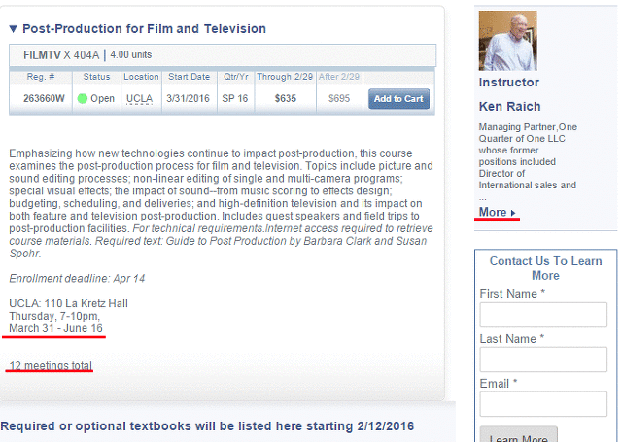Click the Contact Us To Learn More heading
This screenshot has width=622, height=442.
545,268
